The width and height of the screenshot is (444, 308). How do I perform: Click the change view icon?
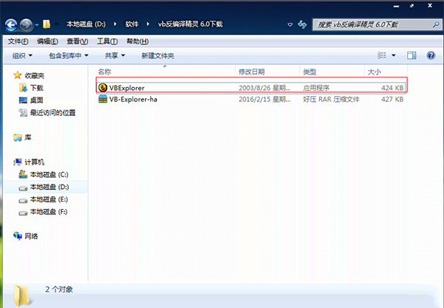tap(383, 55)
